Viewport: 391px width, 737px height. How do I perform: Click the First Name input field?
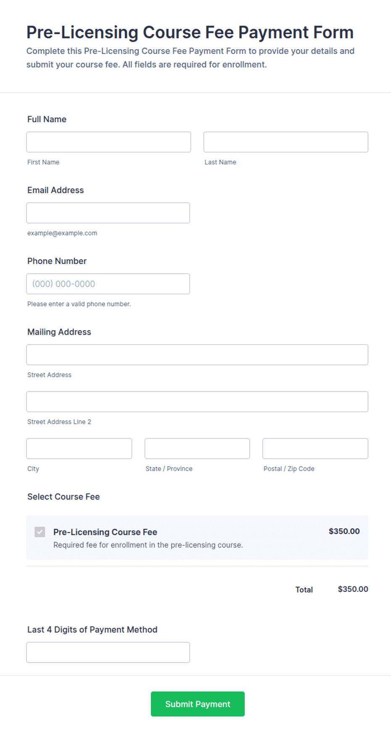(108, 142)
